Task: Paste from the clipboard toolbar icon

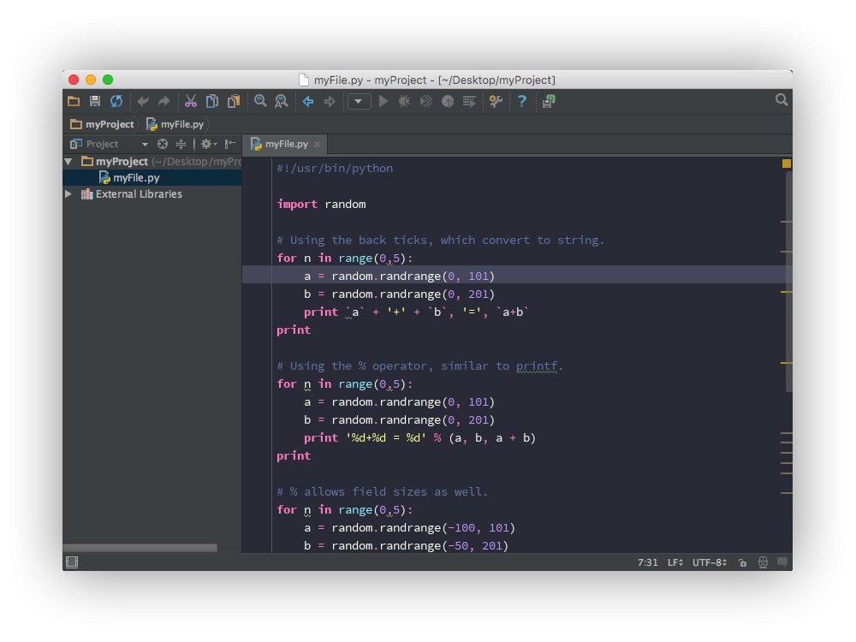Action: 233,102
